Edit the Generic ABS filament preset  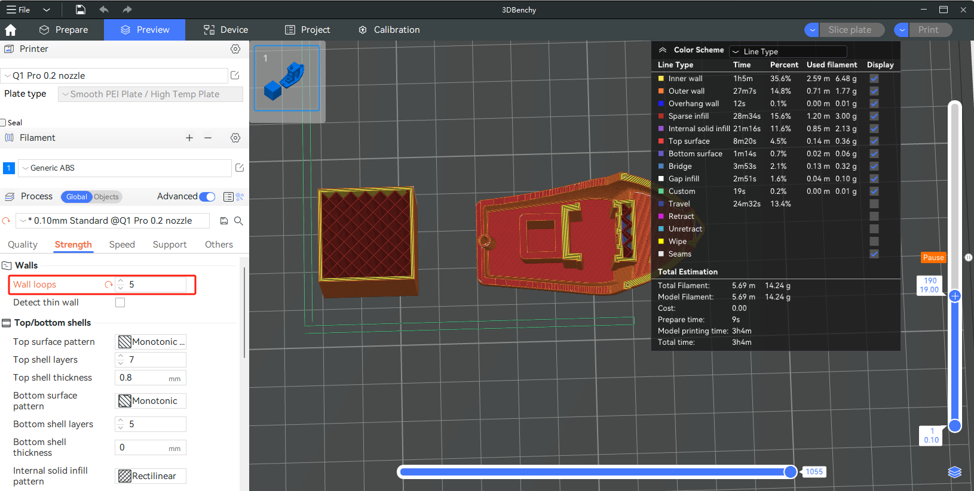tap(240, 168)
